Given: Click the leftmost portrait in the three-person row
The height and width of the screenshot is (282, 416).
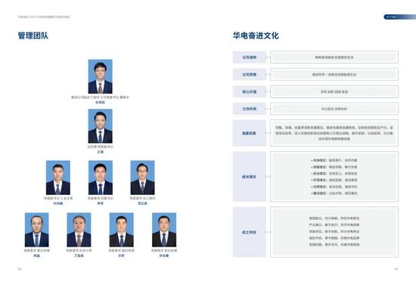Looking at the screenshot, I should [x=58, y=178].
